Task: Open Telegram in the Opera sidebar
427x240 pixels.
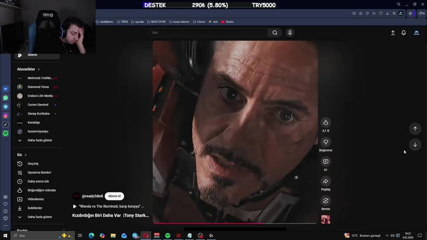Action: point(5,107)
